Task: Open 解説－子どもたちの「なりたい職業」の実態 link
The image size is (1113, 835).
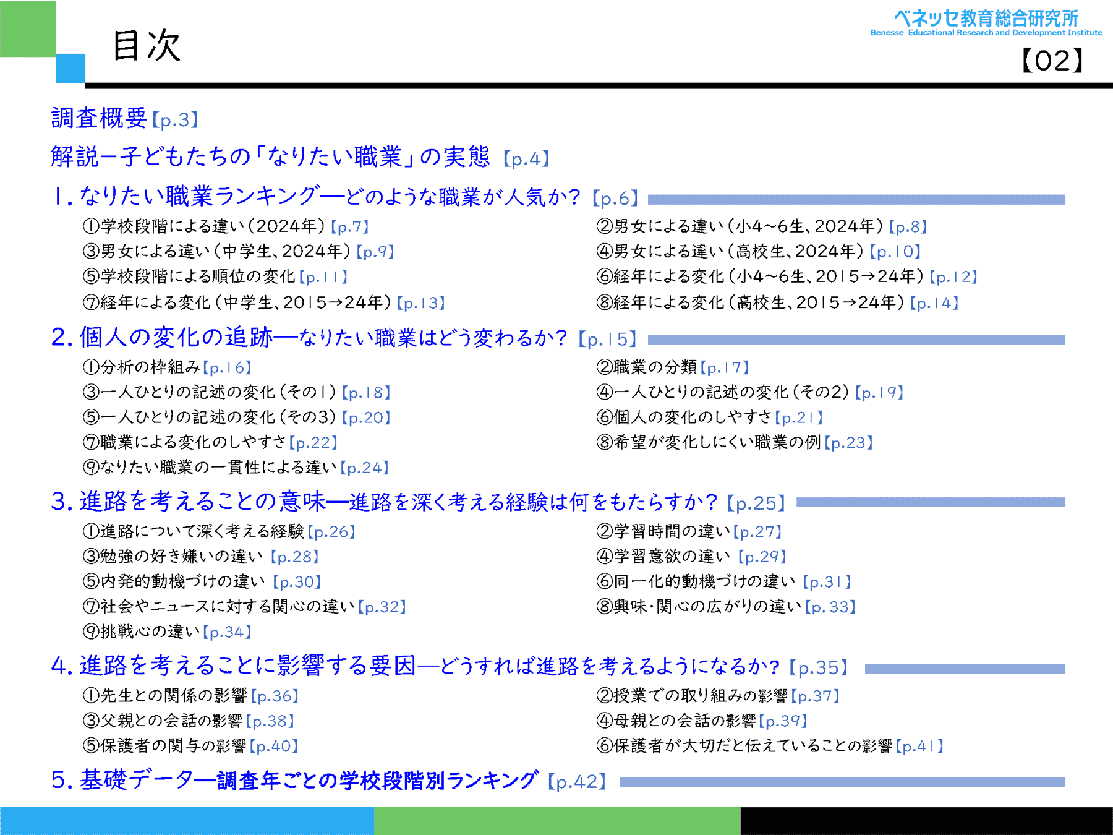Action: pos(299,157)
